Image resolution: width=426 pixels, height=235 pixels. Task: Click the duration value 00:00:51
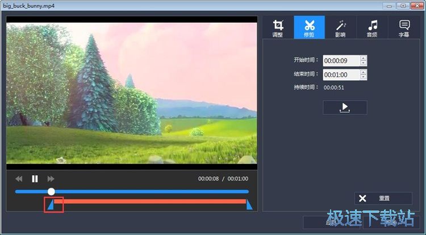tap(334, 88)
